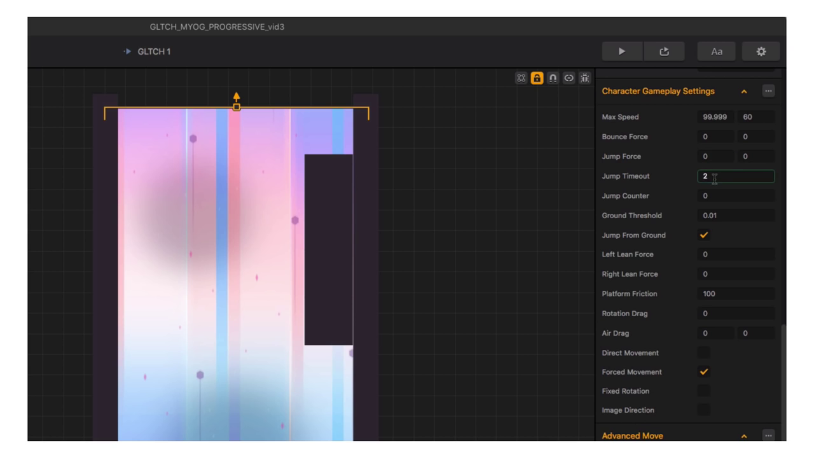Click the four-circle grid icon
814x458 pixels.
click(521, 78)
